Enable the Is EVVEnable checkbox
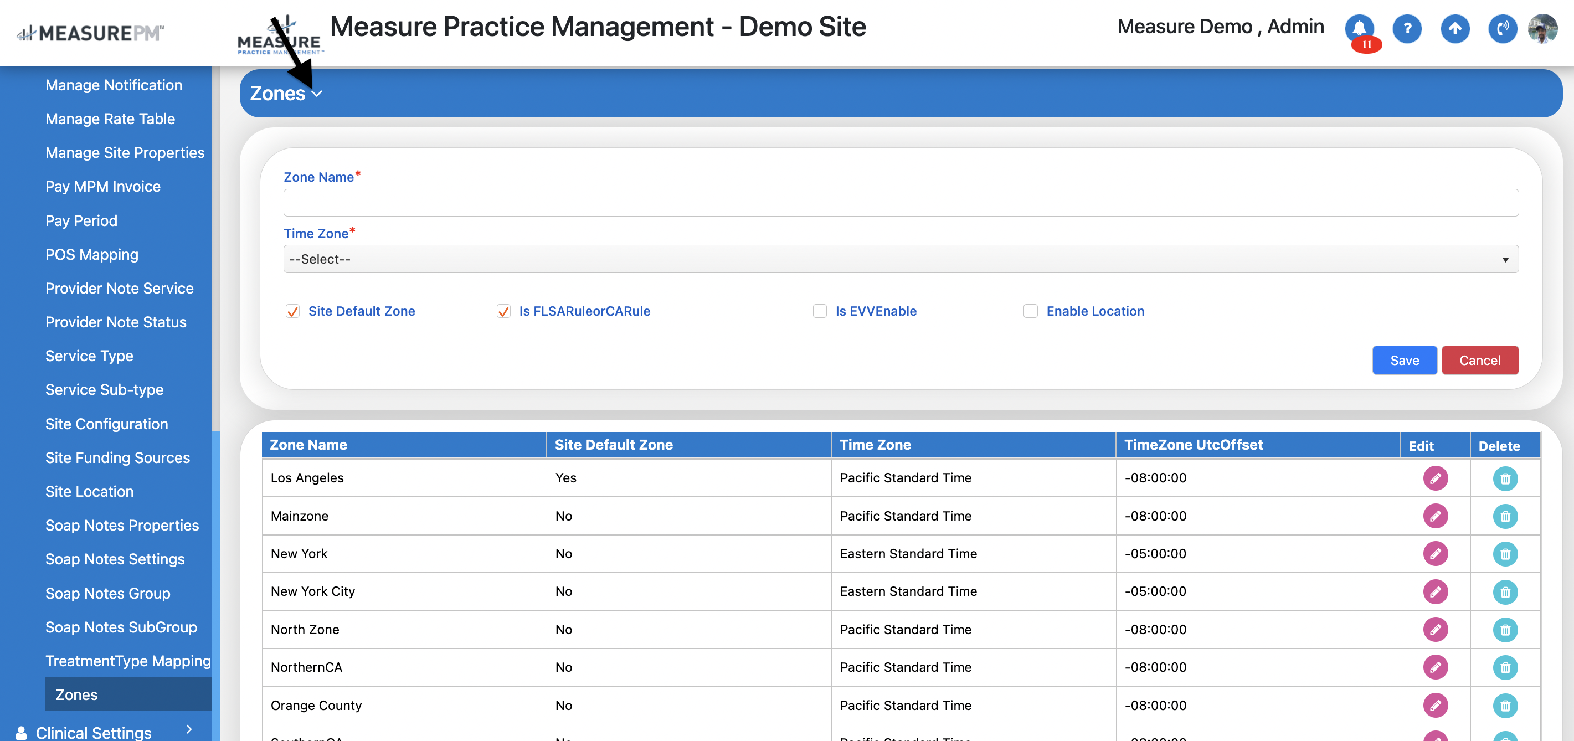This screenshot has height=741, width=1574. (x=819, y=312)
